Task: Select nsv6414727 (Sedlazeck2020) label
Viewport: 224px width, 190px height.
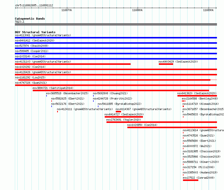Action: click(124, 114)
